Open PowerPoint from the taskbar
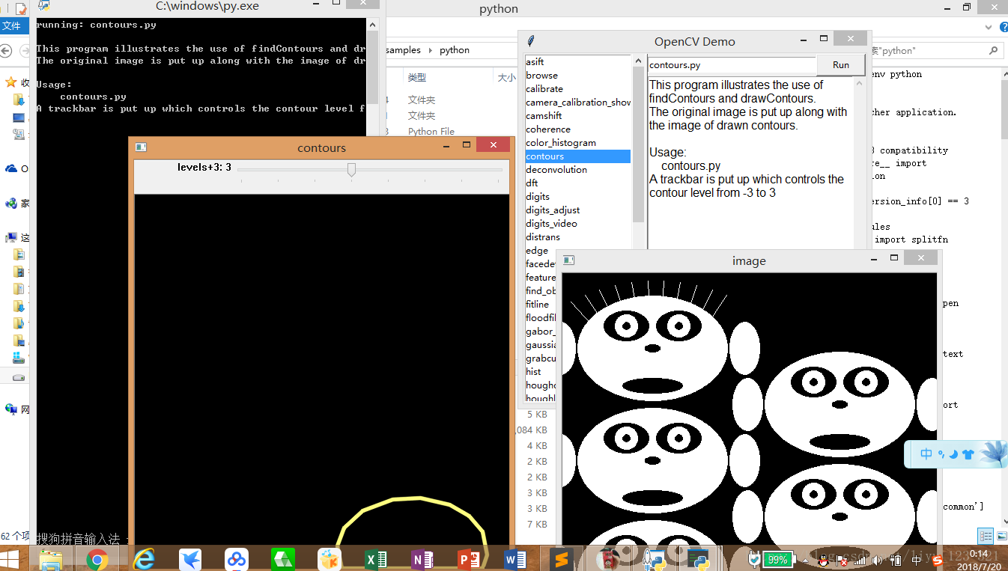This screenshot has width=1008, height=571. pos(469,559)
